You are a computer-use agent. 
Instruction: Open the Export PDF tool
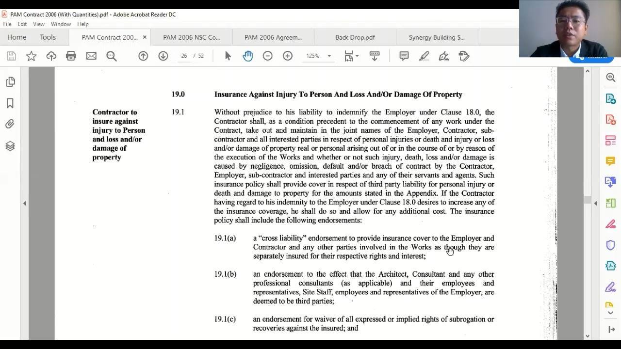(610, 99)
